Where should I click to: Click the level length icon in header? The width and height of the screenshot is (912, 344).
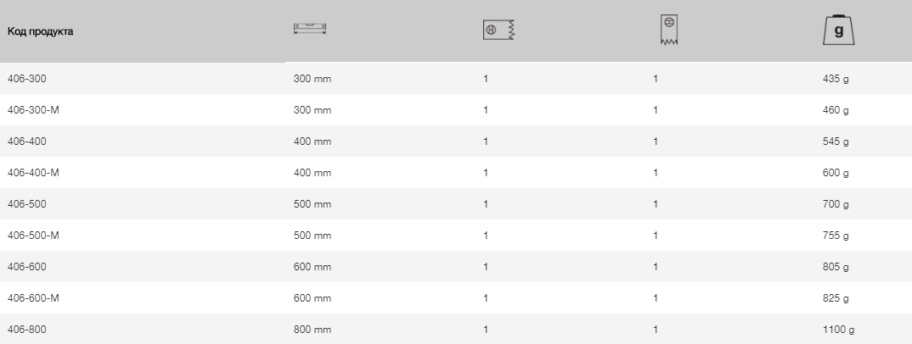[x=310, y=29]
